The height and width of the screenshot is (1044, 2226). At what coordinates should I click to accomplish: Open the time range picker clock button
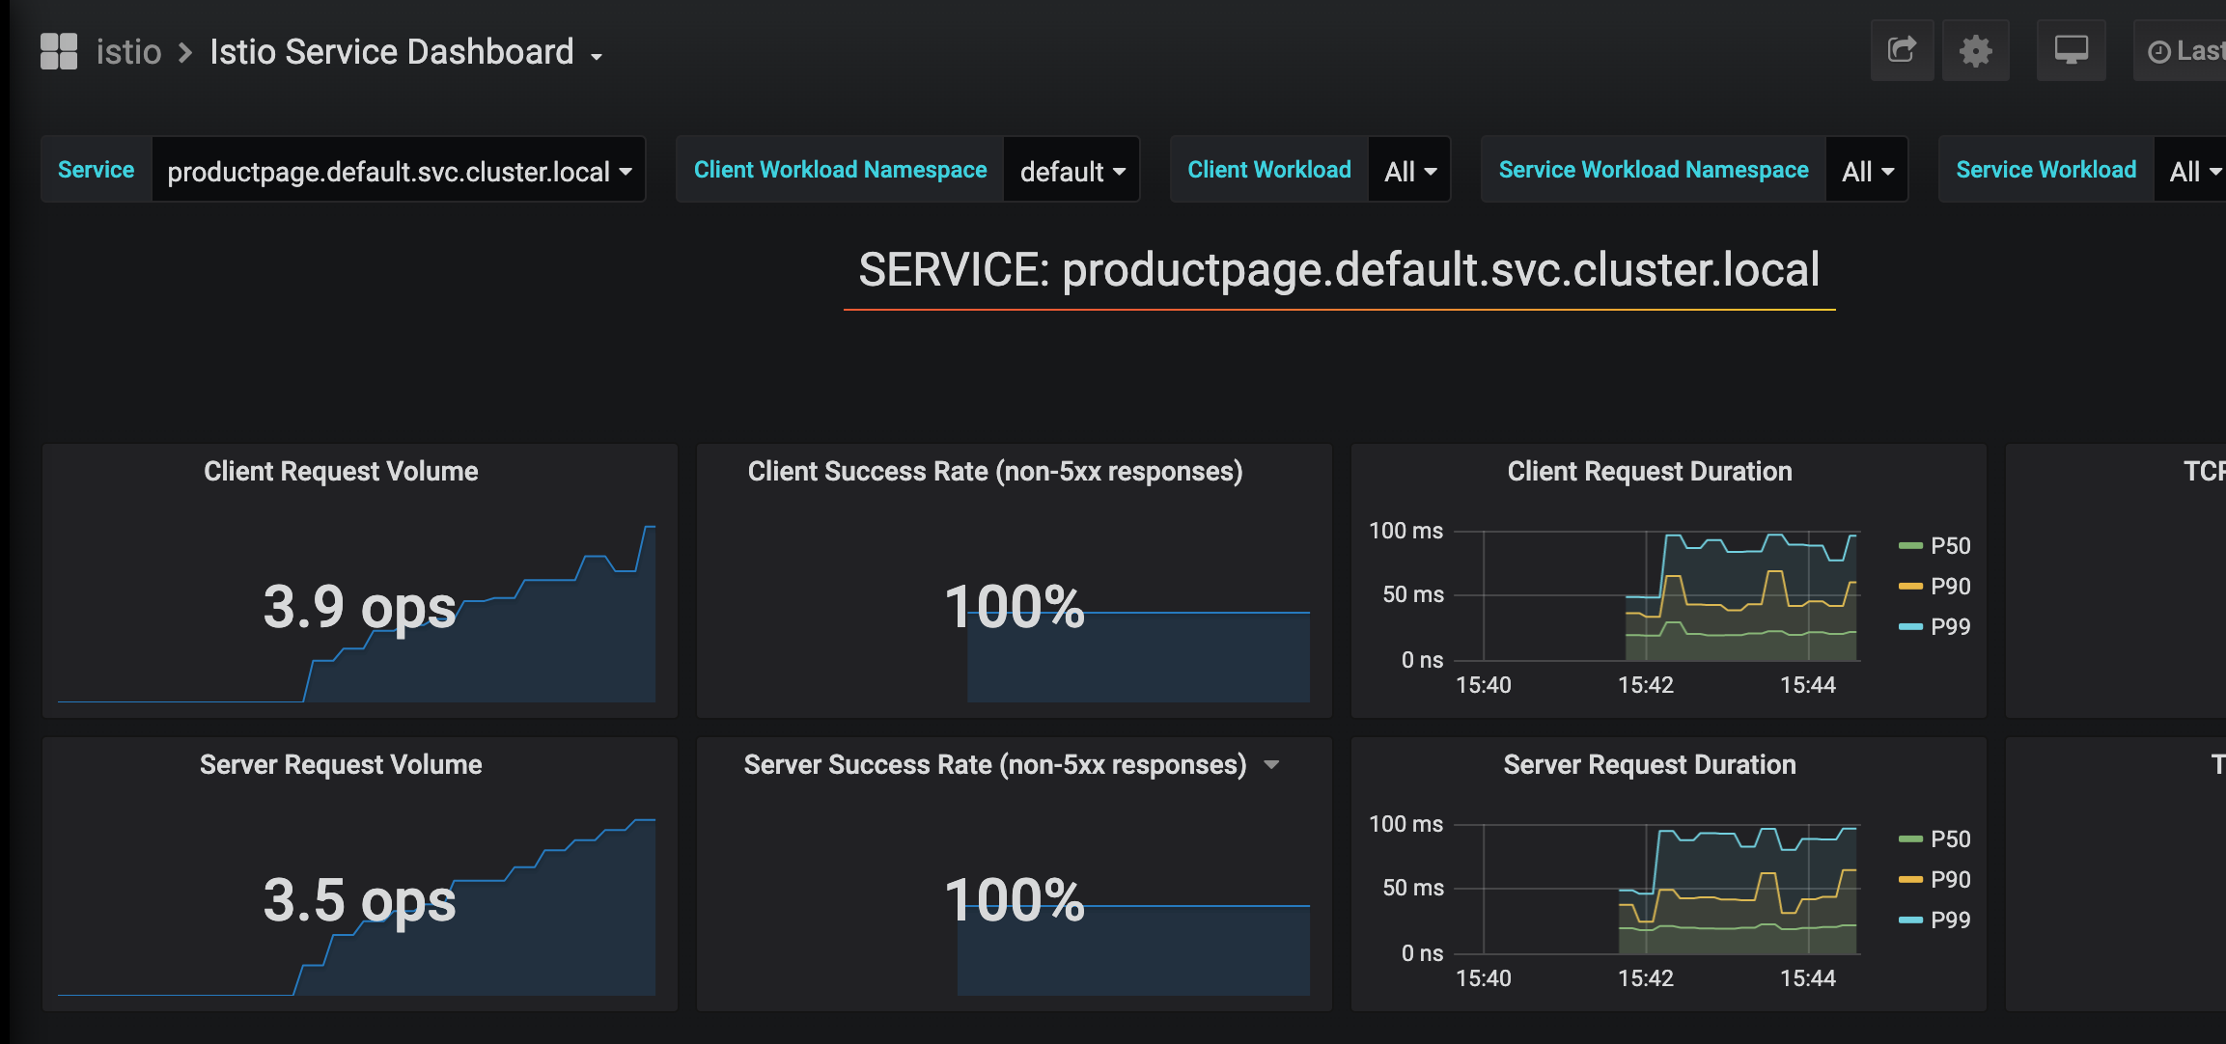[2182, 50]
